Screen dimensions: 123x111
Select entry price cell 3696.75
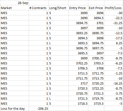click(x=78, y=48)
